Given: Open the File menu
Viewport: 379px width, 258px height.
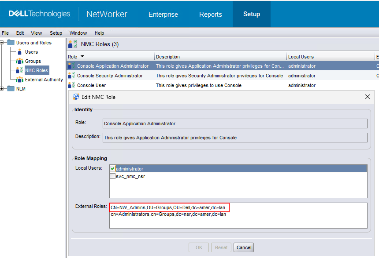Looking at the screenshot, I should (x=5, y=33).
